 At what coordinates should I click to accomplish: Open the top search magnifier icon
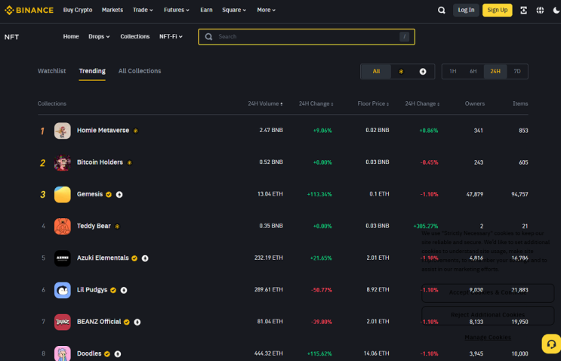(x=442, y=11)
